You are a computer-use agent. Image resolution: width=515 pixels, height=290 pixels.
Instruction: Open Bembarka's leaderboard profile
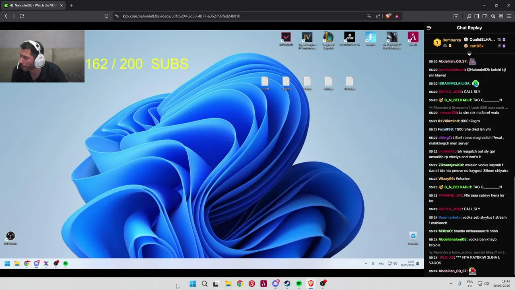pyautogui.click(x=451, y=40)
